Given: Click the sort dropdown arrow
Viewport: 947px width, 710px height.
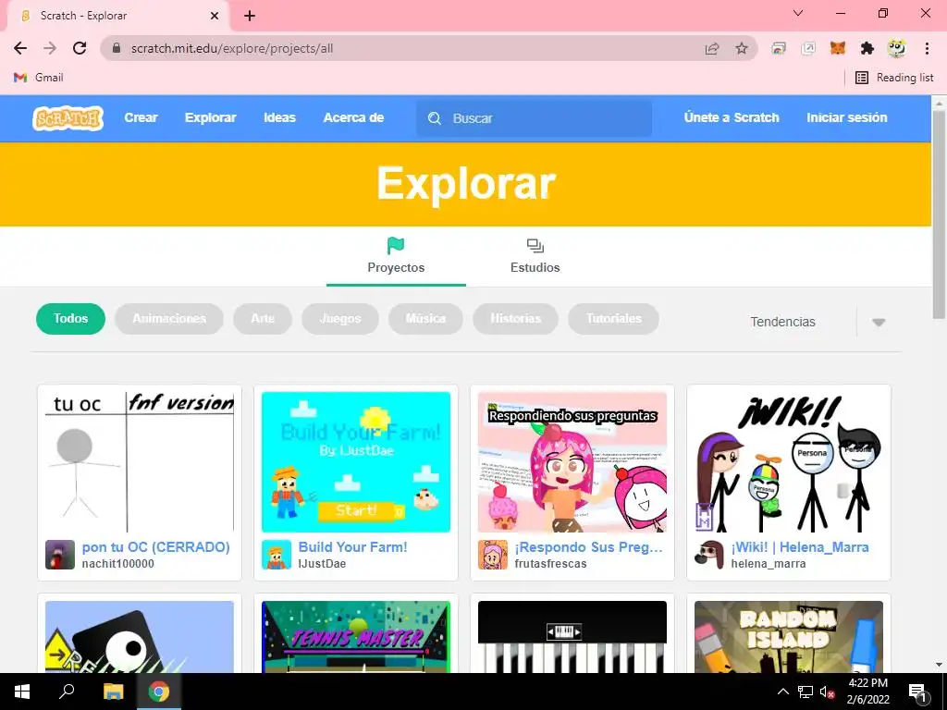Looking at the screenshot, I should (x=879, y=323).
